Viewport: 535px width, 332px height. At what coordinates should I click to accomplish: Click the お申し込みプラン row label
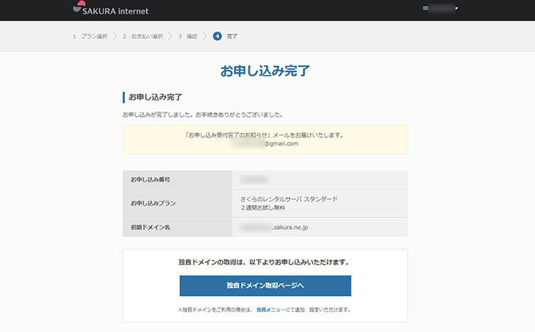point(153,203)
